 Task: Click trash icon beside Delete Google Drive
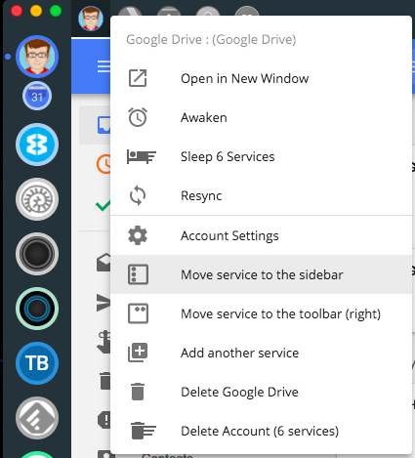(x=138, y=392)
